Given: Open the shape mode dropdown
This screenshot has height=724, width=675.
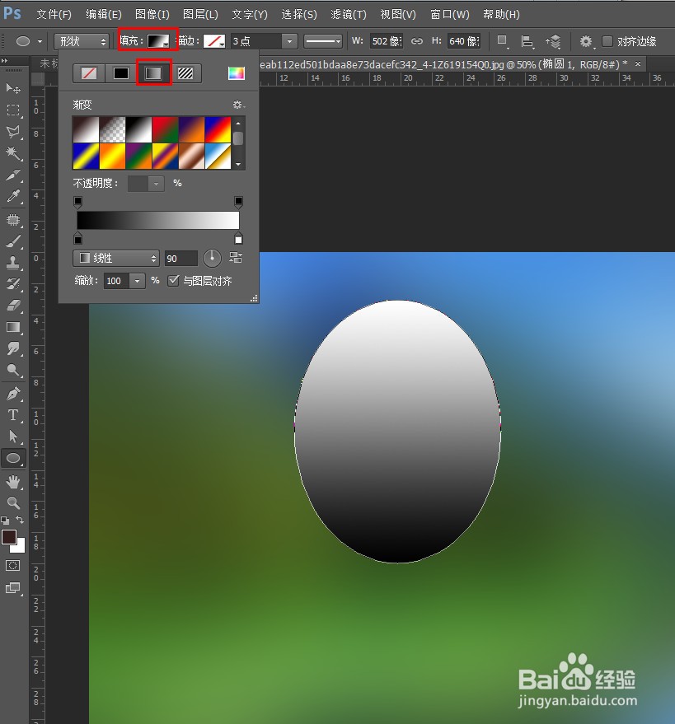Looking at the screenshot, I should [x=82, y=41].
